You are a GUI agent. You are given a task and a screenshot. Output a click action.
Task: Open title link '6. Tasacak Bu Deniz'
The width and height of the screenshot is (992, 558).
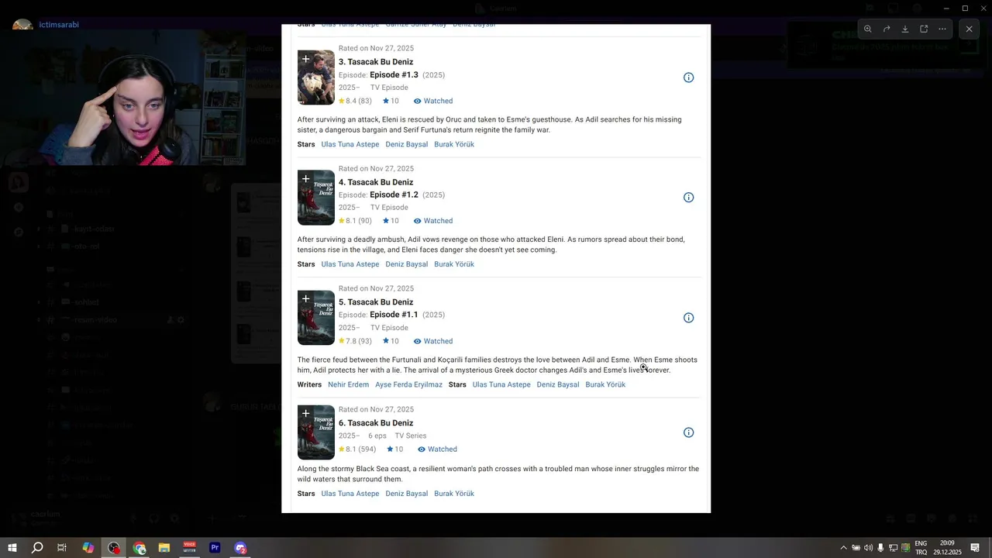click(x=376, y=423)
